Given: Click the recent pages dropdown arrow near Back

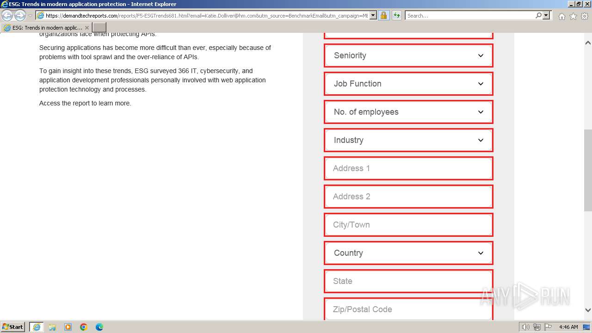Looking at the screenshot, I should (x=31, y=16).
